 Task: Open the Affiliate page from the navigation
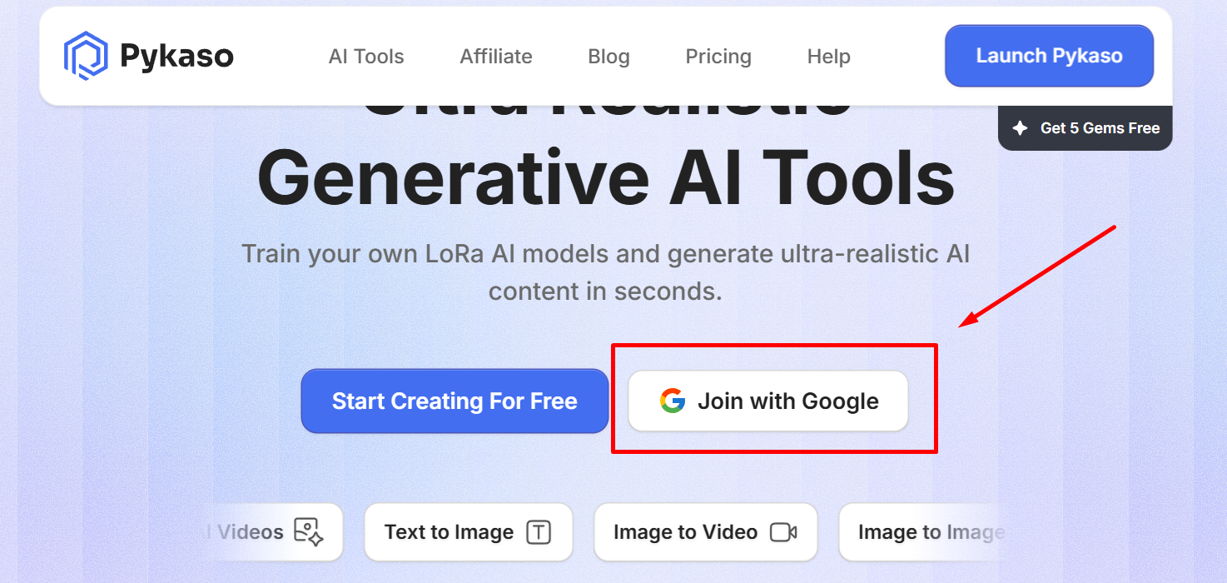tap(495, 57)
